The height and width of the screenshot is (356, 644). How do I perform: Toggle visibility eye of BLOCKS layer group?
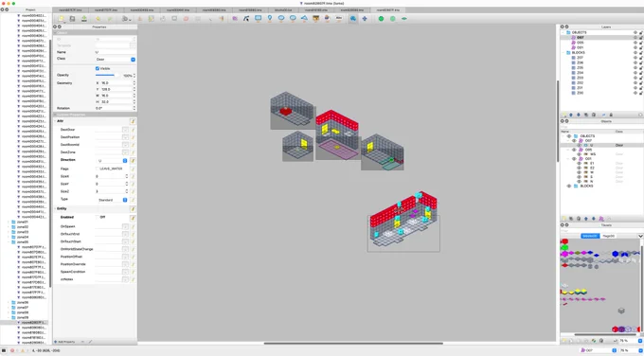[635, 53]
